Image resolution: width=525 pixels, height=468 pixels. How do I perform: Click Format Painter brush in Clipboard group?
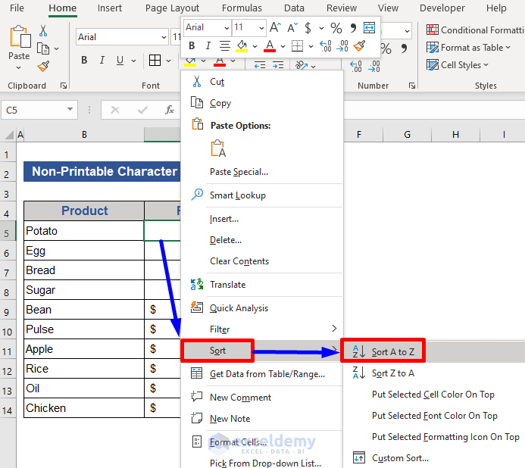click(x=43, y=67)
